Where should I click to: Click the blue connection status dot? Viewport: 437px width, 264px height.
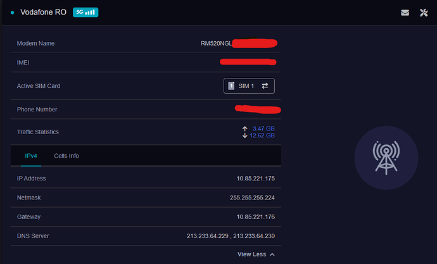[x=12, y=13]
